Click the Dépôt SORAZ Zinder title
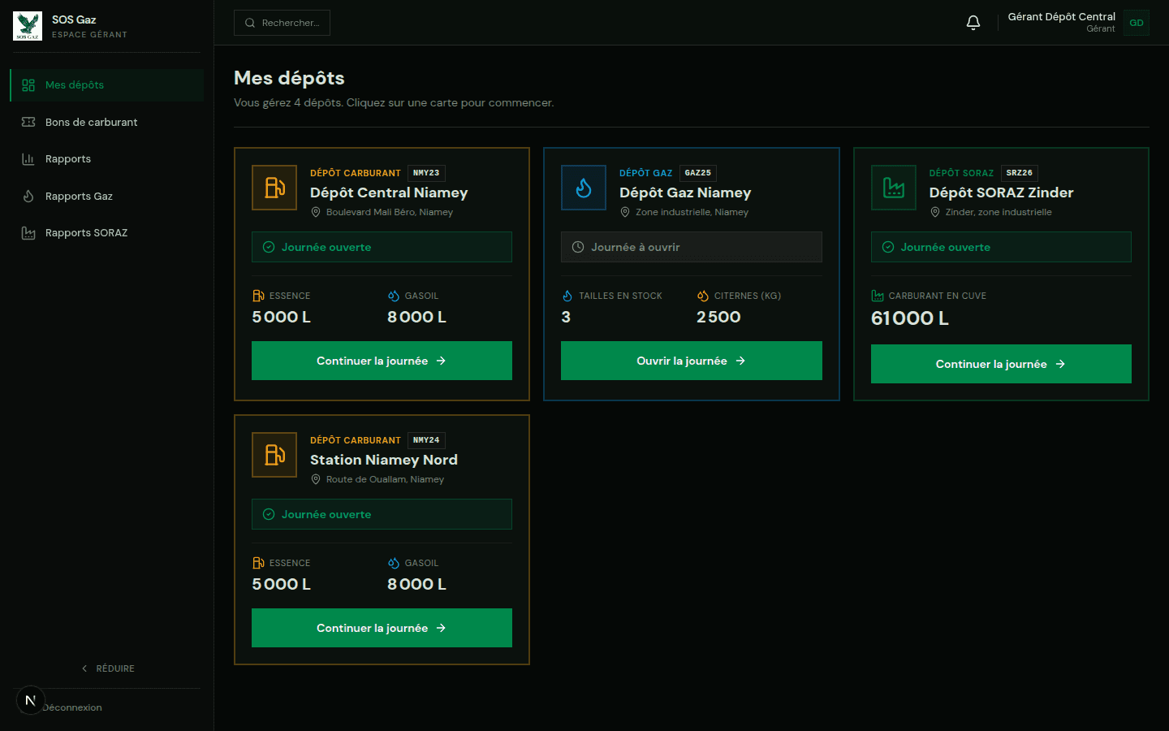Image resolution: width=1169 pixels, height=731 pixels. point(1001,192)
